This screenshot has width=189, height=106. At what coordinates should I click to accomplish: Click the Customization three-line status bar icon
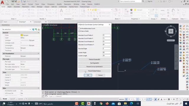[188, 99]
